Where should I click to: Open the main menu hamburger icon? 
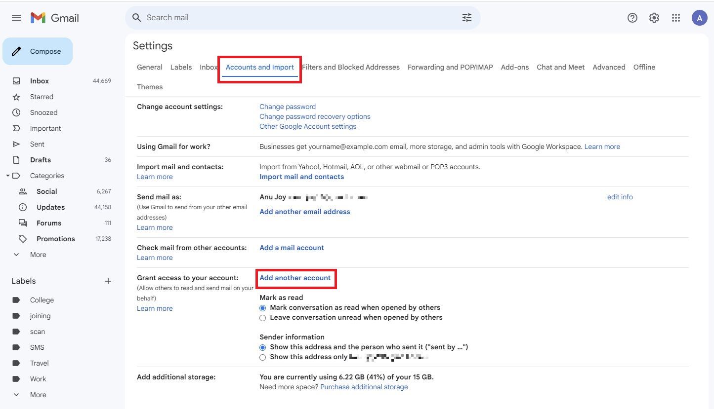(16, 18)
